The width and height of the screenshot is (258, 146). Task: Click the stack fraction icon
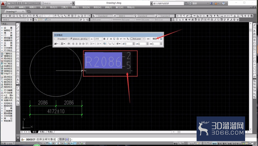click(128, 39)
